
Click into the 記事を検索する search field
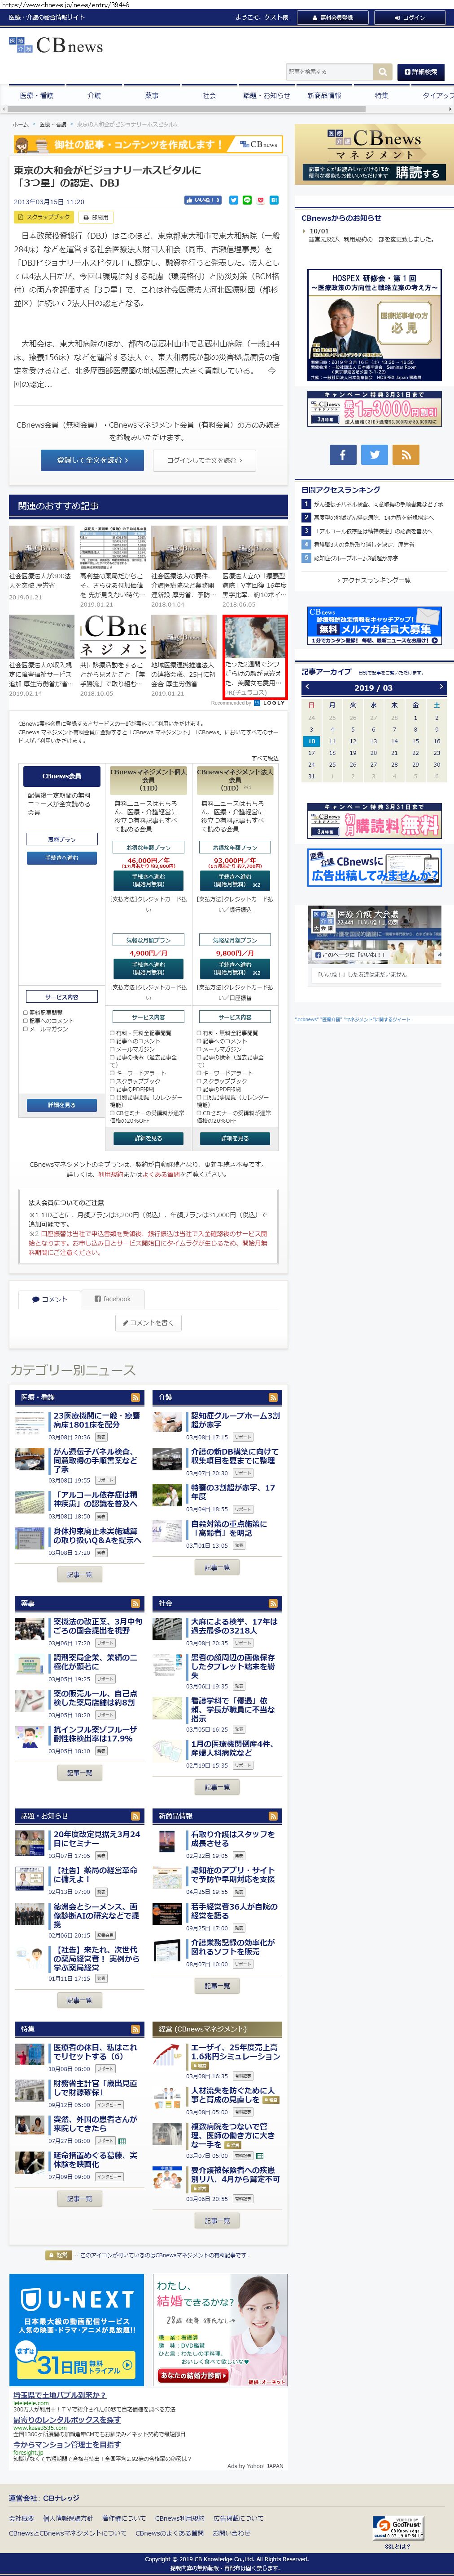[x=330, y=72]
